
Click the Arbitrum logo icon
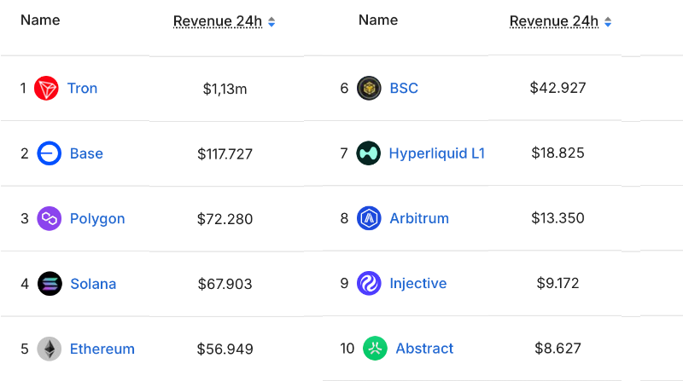click(x=369, y=218)
